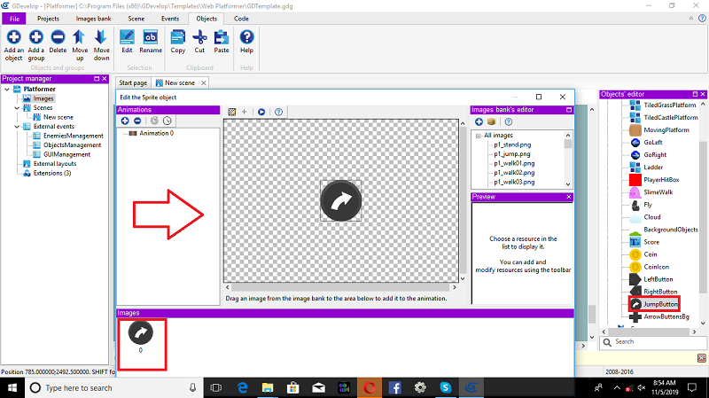The image size is (709, 398).
Task: Select p1_walk02.png in image bank
Action: click(x=514, y=173)
